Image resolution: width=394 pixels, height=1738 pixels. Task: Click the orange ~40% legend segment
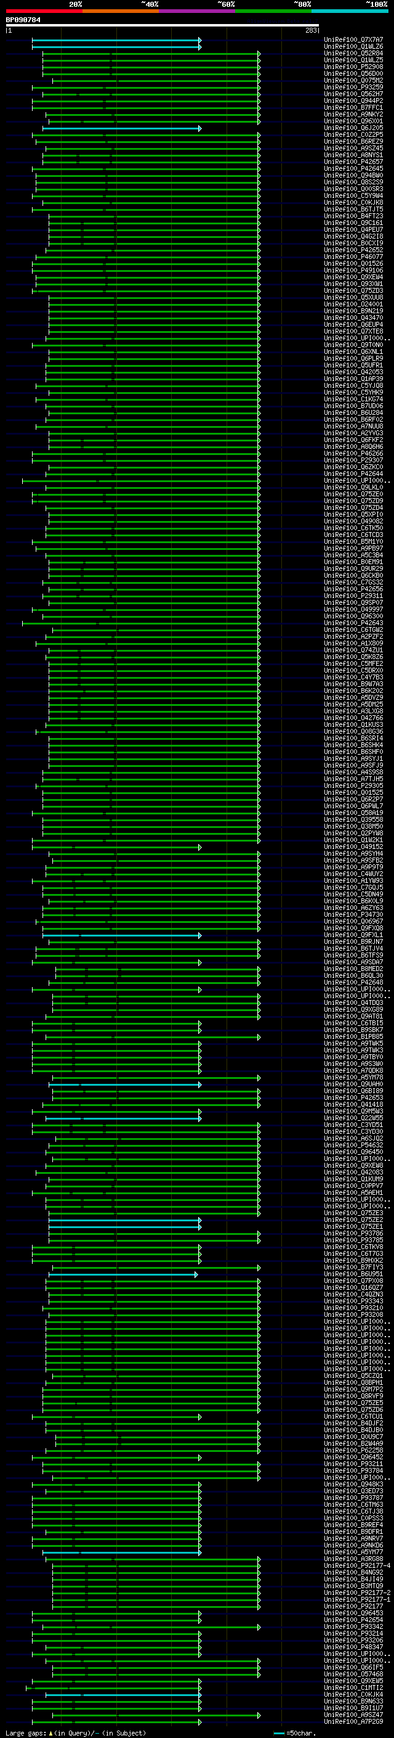coord(121,11)
